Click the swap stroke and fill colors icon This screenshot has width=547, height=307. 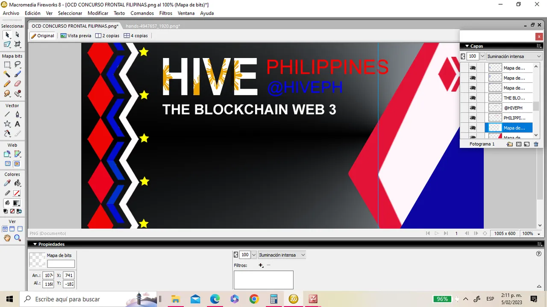[18, 211]
